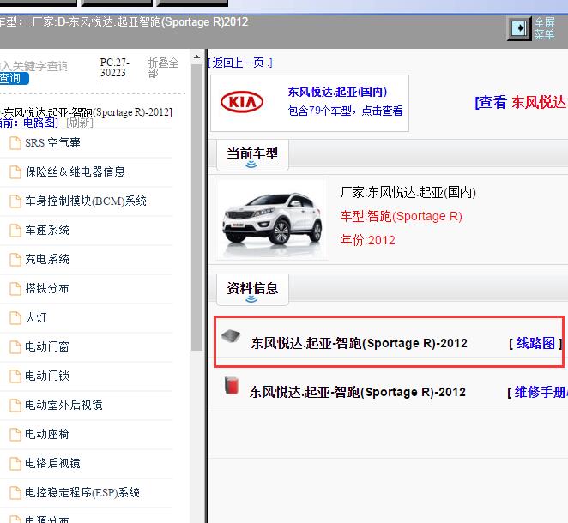Click the document icon beside 电动室外后视镜
Screen dimensions: 568x523
tap(15, 405)
